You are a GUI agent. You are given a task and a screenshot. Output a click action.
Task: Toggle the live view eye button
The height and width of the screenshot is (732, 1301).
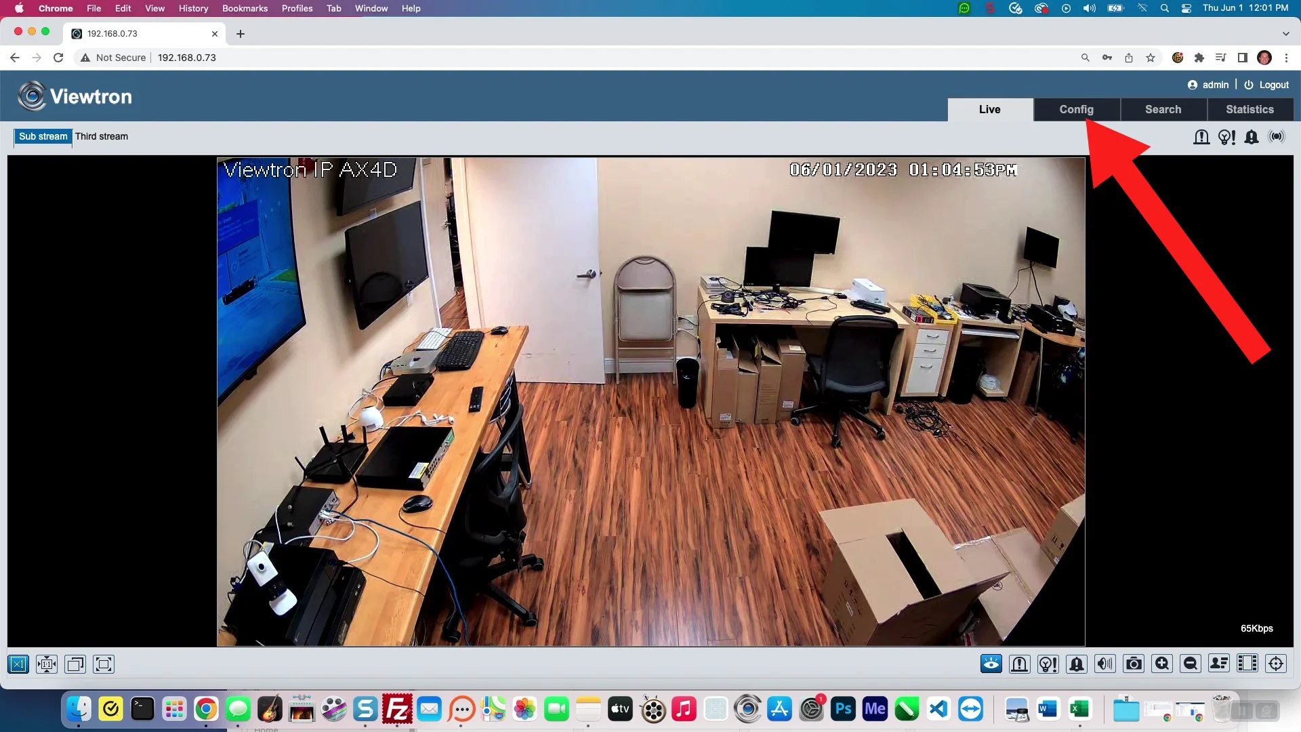pos(991,664)
